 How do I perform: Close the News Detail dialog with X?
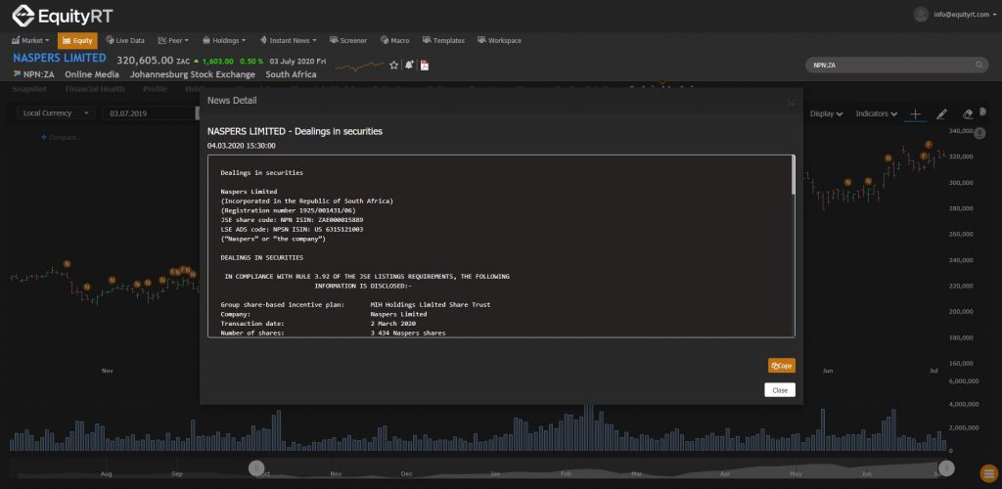point(791,101)
